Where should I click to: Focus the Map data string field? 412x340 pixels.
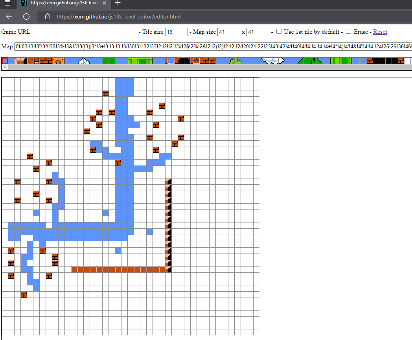tap(213, 46)
